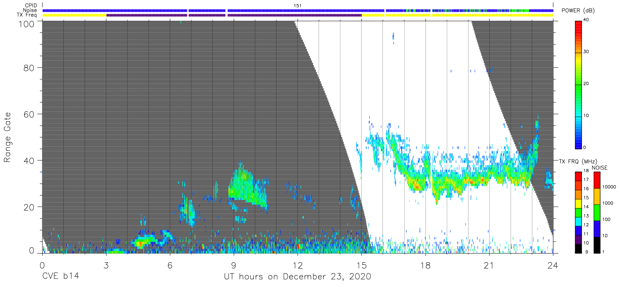Screen dimensions: 622x287
Task: Pick the cyan TX FRQ legend swatch
Action: pyautogui.click(x=578, y=222)
